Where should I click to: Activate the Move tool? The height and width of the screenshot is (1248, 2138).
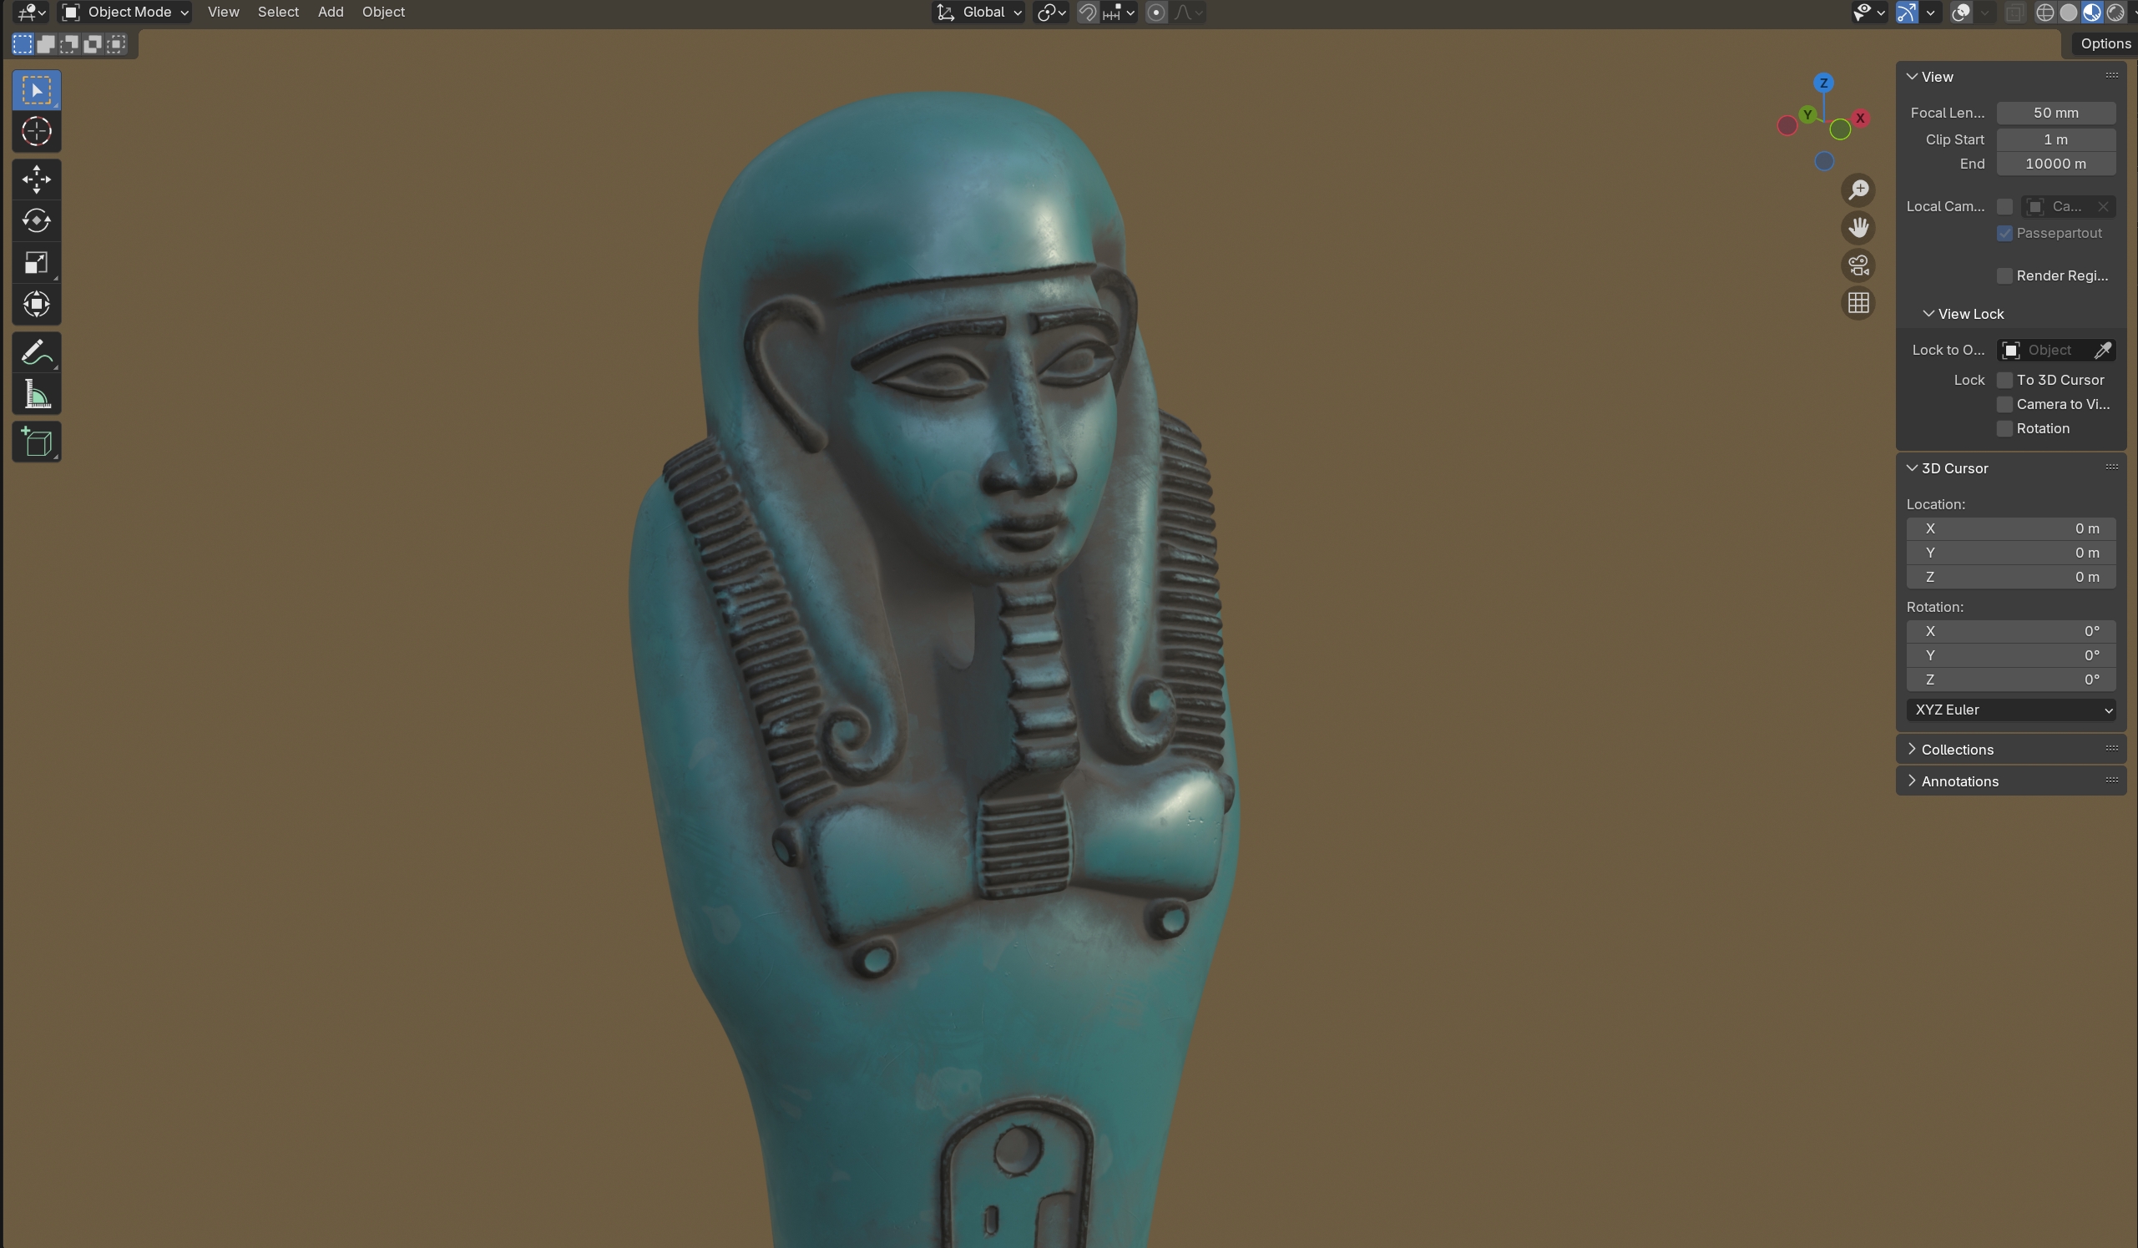point(37,179)
